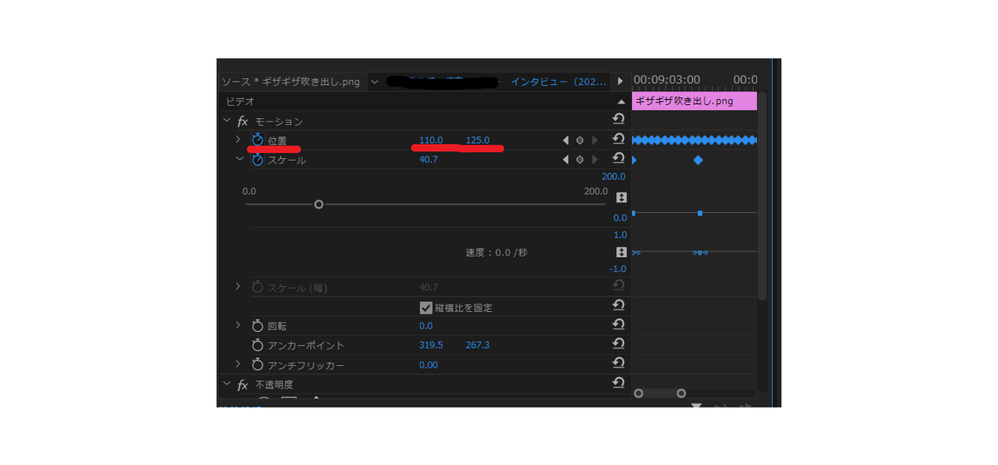
Task: Add or remove スケール keyframe
Action: [x=580, y=160]
